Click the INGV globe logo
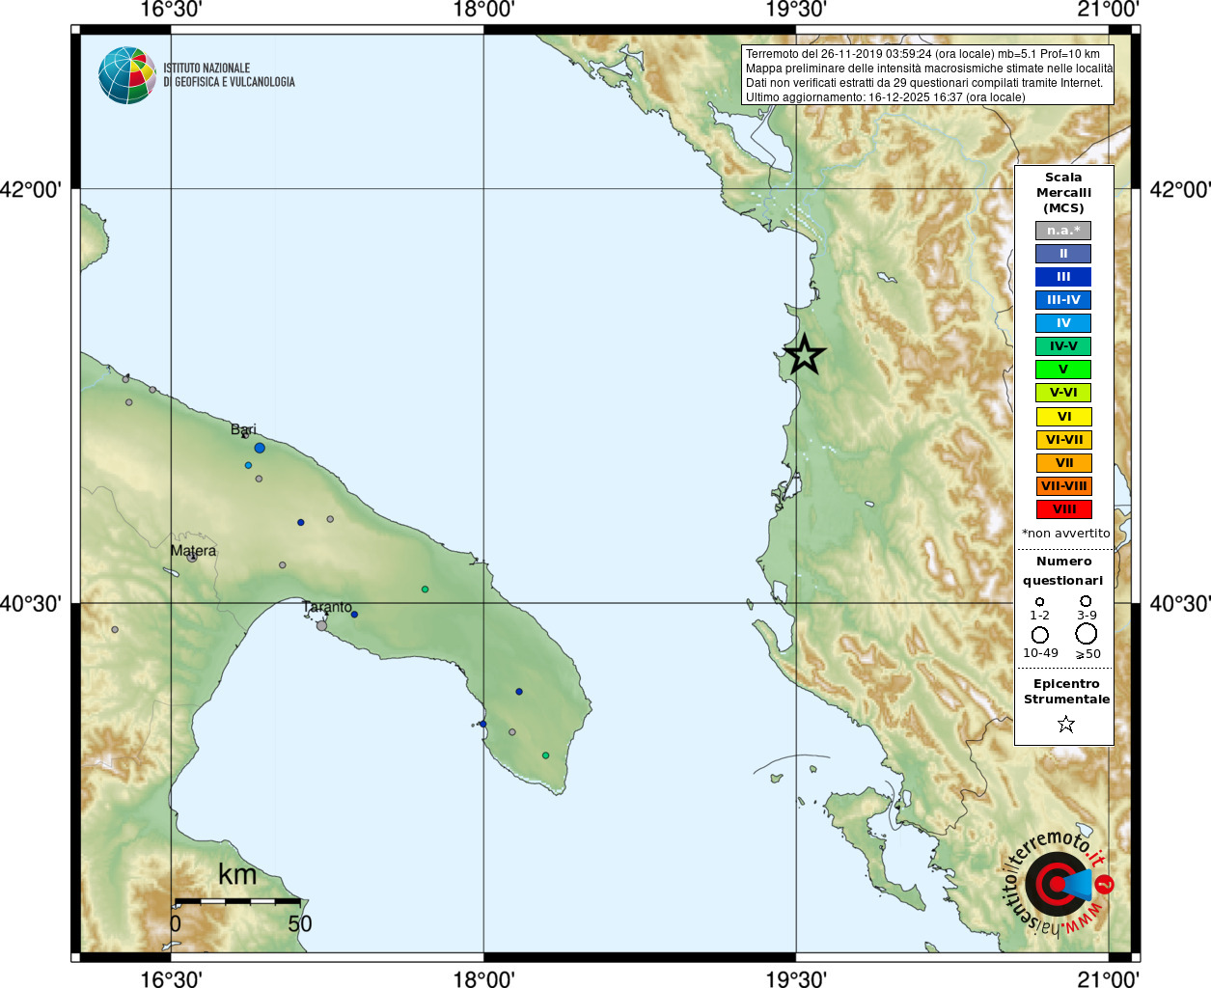 click(127, 75)
